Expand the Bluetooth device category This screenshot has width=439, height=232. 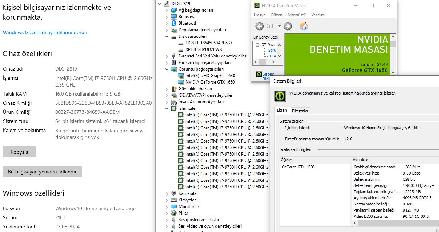tap(167, 23)
